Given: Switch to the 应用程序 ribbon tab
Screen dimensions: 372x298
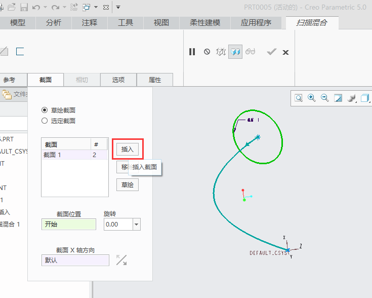Looking at the screenshot, I should (256, 23).
